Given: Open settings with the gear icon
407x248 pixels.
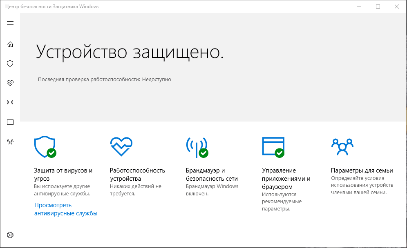Looking at the screenshot, I should click(10, 235).
